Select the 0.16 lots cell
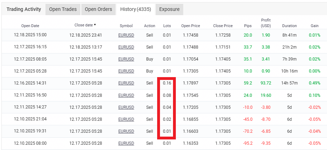Viewport: 327px width, 150px height. pyautogui.click(x=167, y=83)
